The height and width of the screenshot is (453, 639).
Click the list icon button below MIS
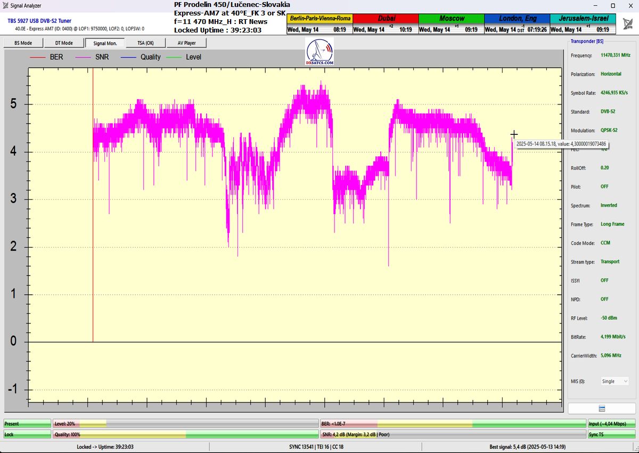coord(601,409)
